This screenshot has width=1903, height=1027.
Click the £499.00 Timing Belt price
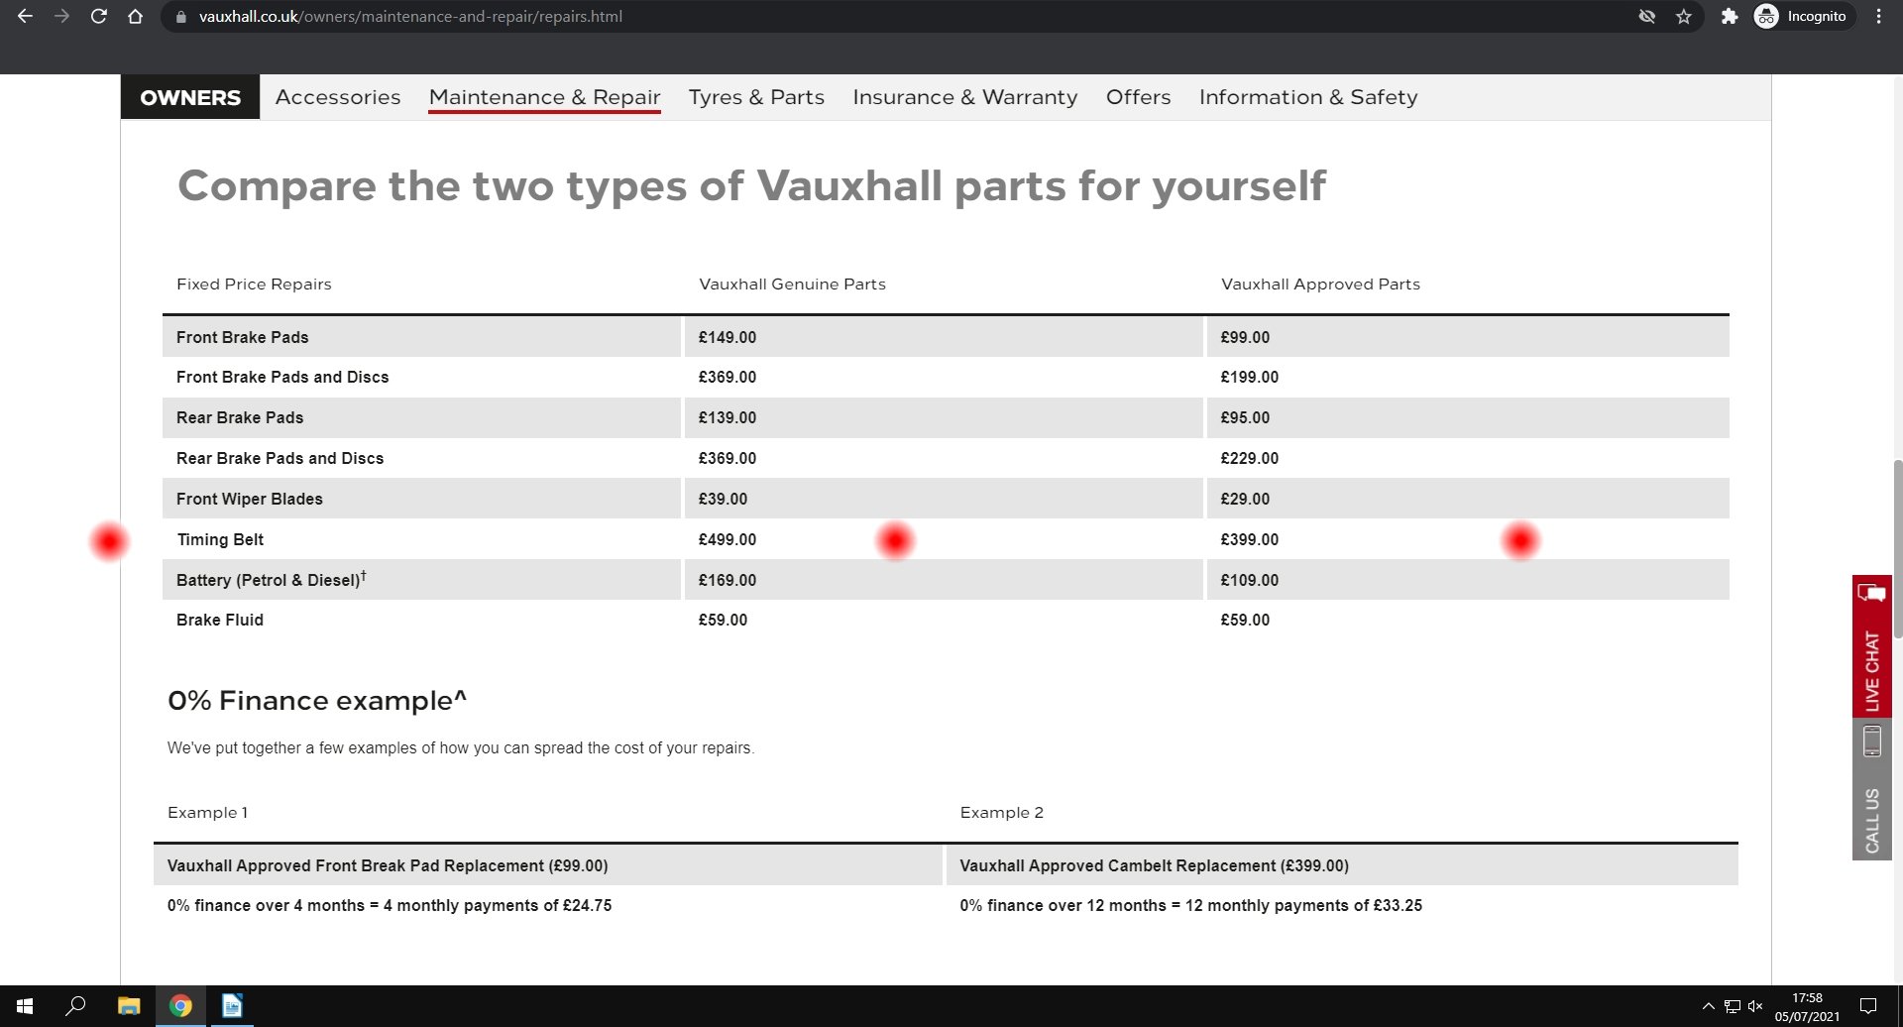[728, 539]
